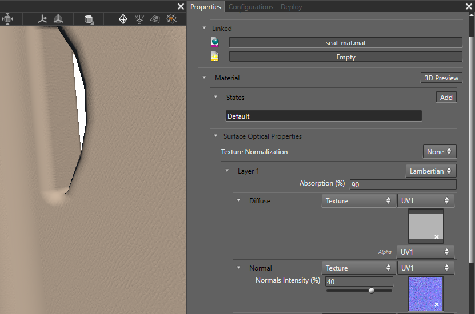The width and height of the screenshot is (475, 314).
Task: Click the Empty linked file field
Action: 346,57
